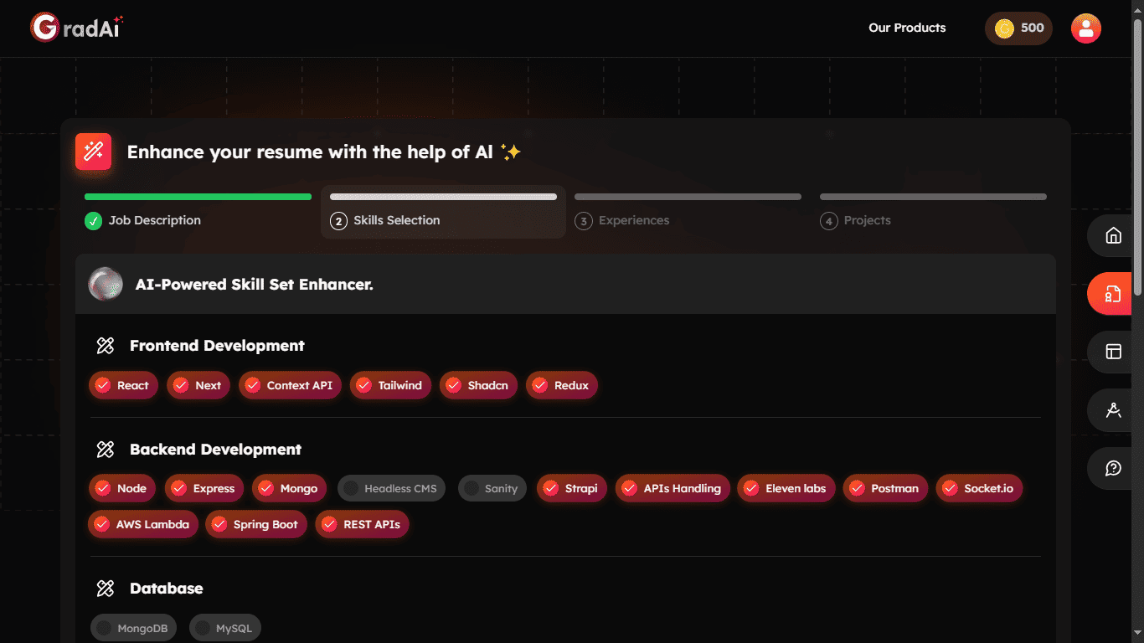Screen dimensions: 1144x643
Task: Open the profile avatar in the top bar
Action: pyautogui.click(x=1085, y=28)
